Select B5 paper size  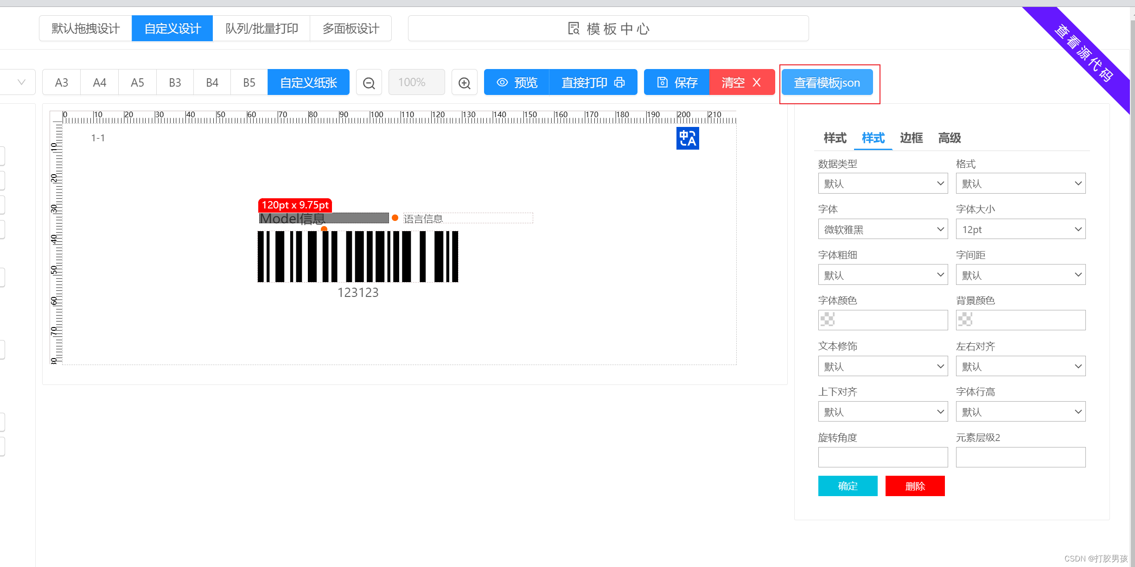tap(249, 82)
